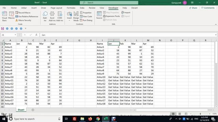Start Record Macro
218x122 pixels.
pos(23,13)
